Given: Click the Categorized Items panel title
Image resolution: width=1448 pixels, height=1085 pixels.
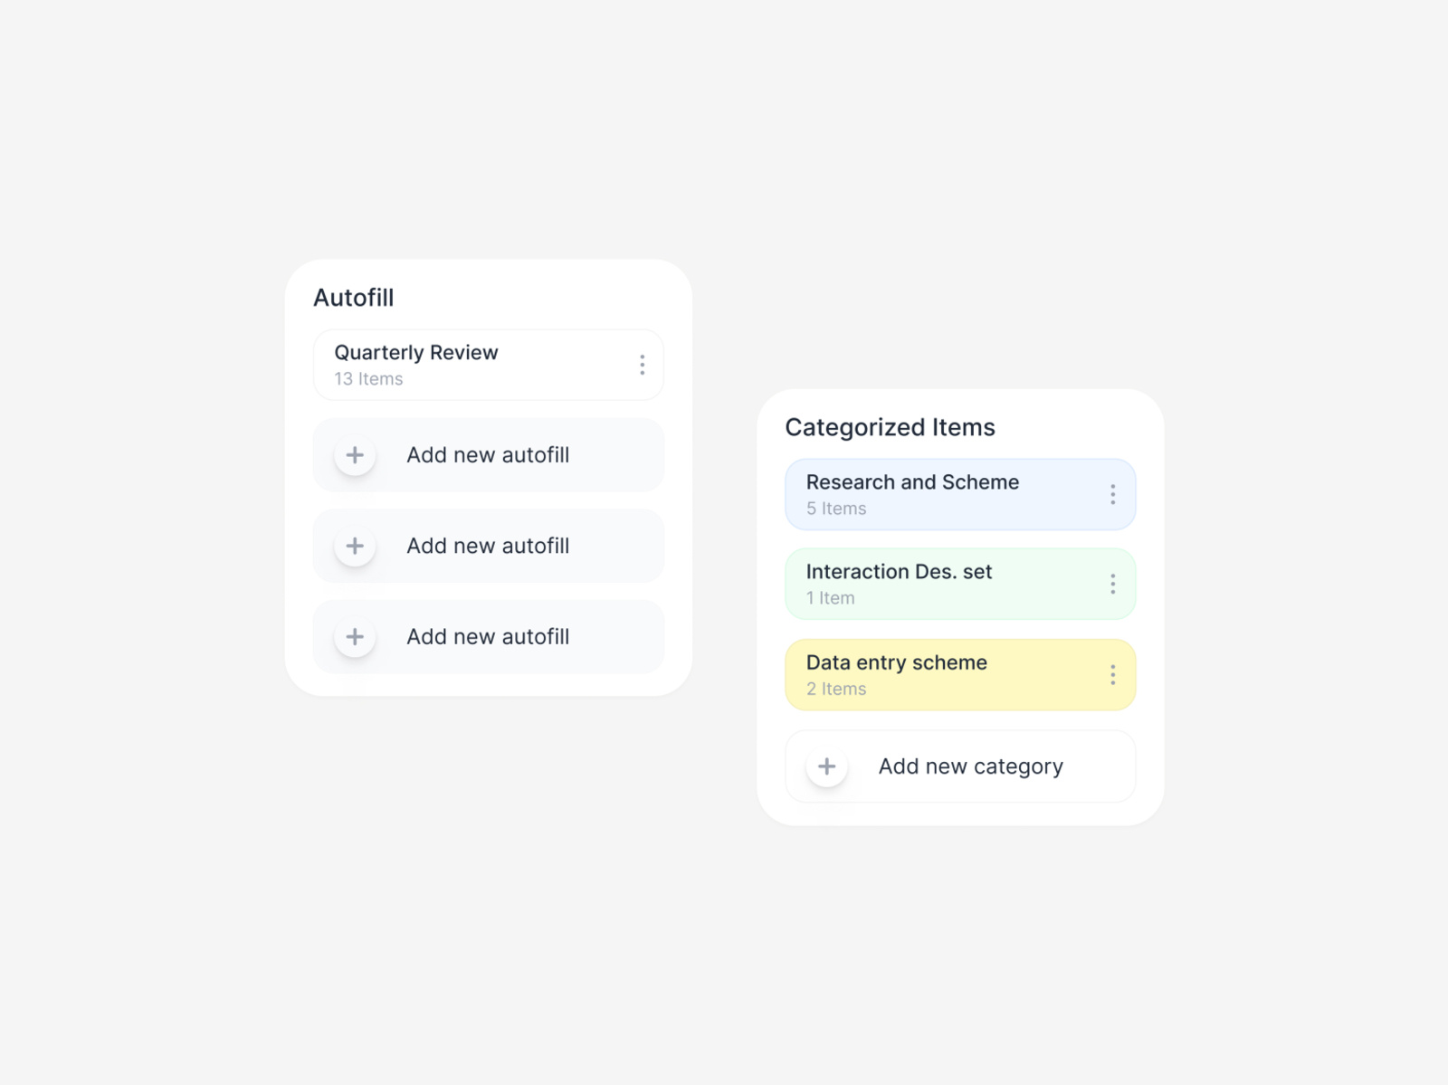Looking at the screenshot, I should coord(891,427).
